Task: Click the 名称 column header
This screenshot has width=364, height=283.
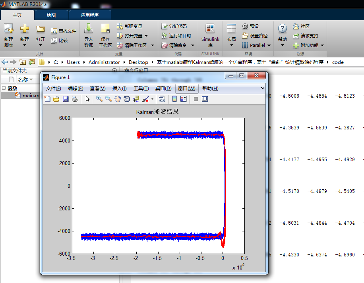Action: [23, 79]
